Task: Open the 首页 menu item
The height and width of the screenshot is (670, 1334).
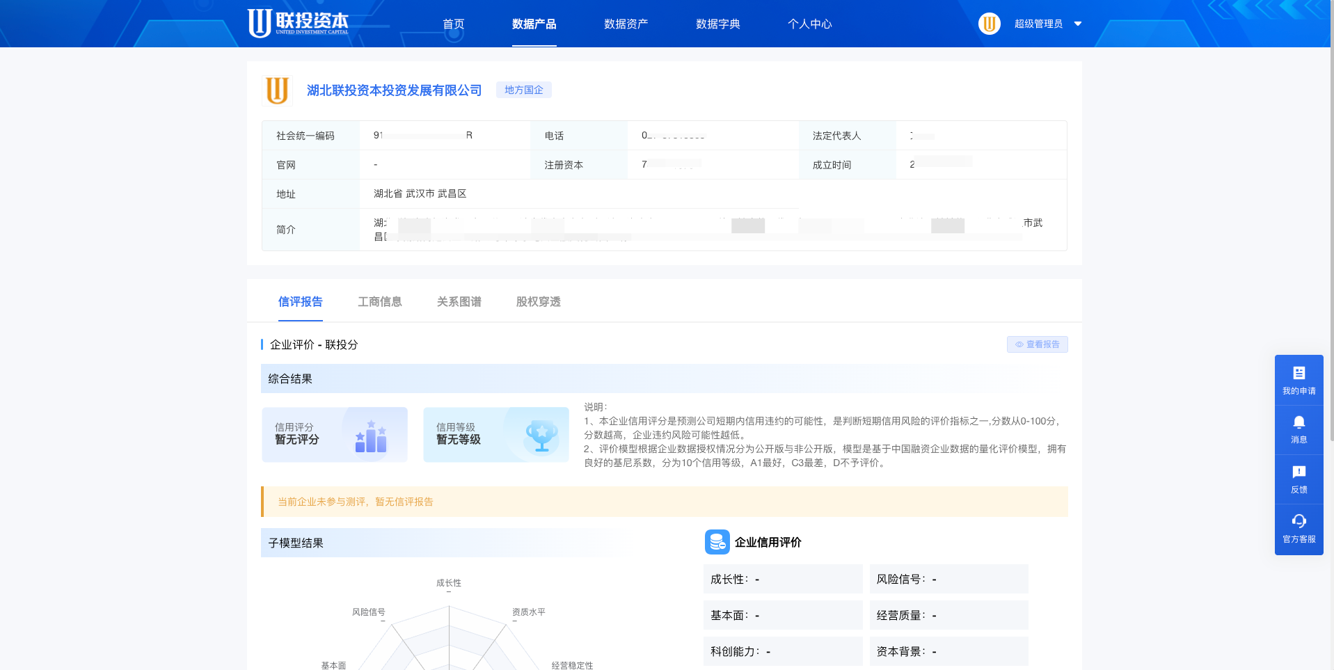Action: [x=454, y=24]
